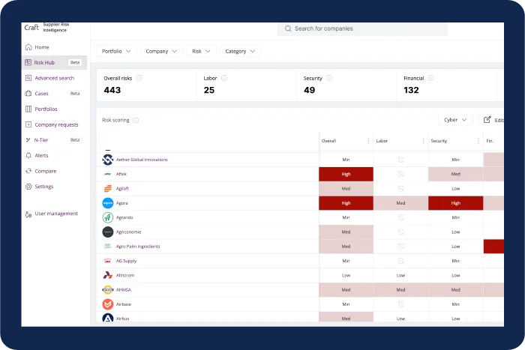Click Aftek's High overall risk cell
The height and width of the screenshot is (350, 525).
pos(346,175)
